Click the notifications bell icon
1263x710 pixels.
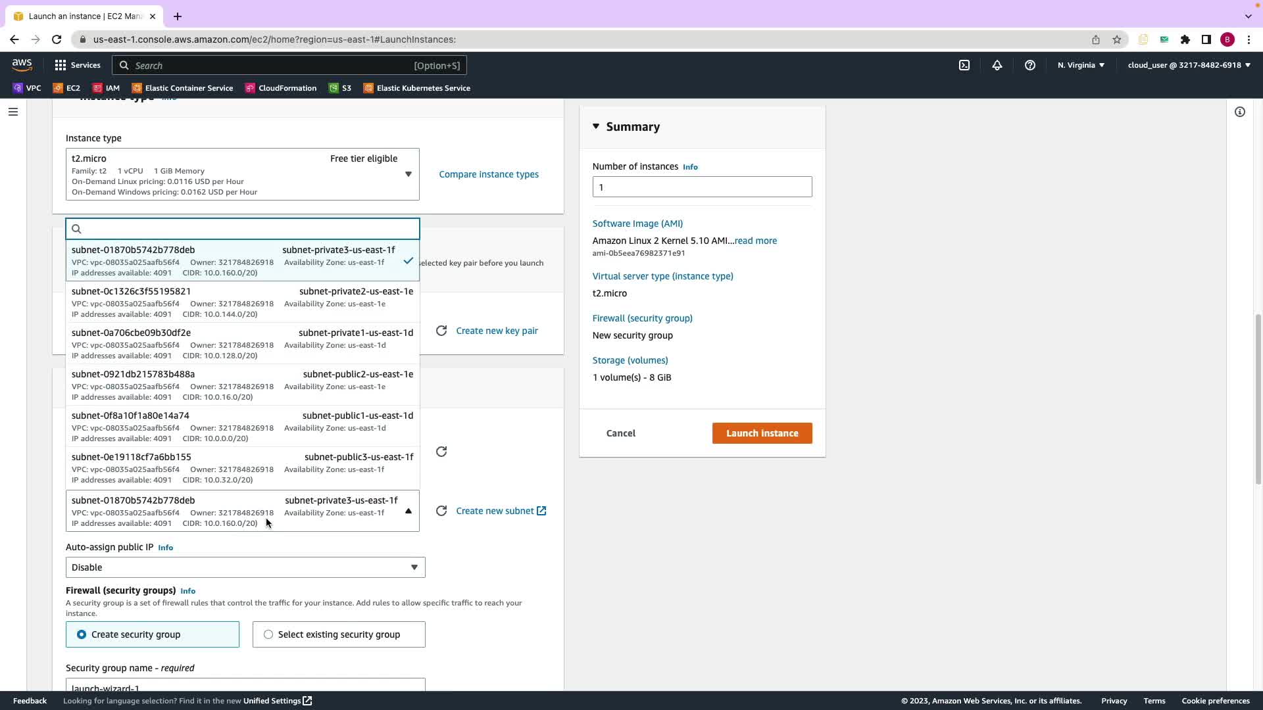click(997, 65)
